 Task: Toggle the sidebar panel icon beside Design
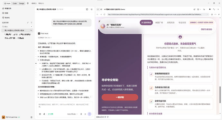(x=28, y=3)
